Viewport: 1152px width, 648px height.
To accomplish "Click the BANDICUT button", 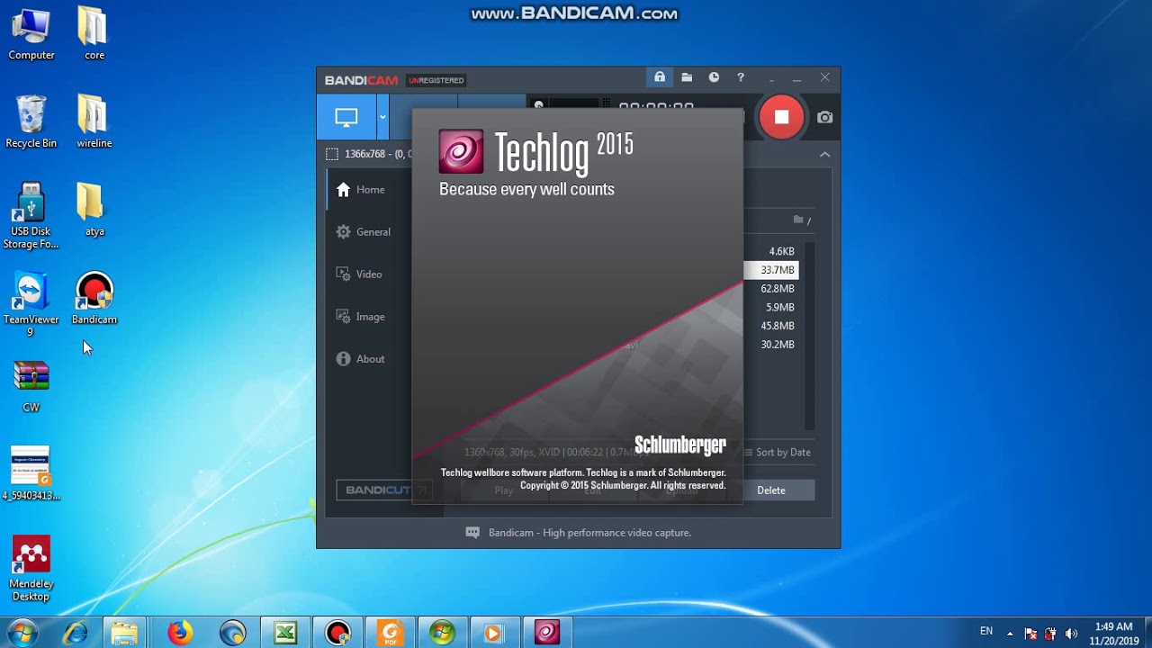I will point(384,490).
